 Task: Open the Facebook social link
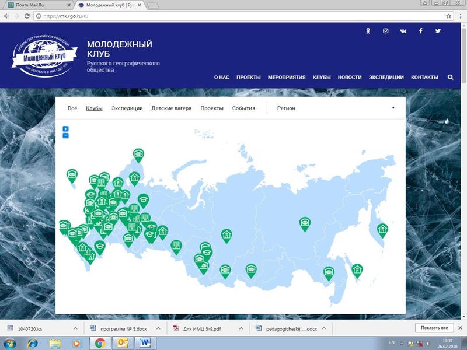(420, 31)
